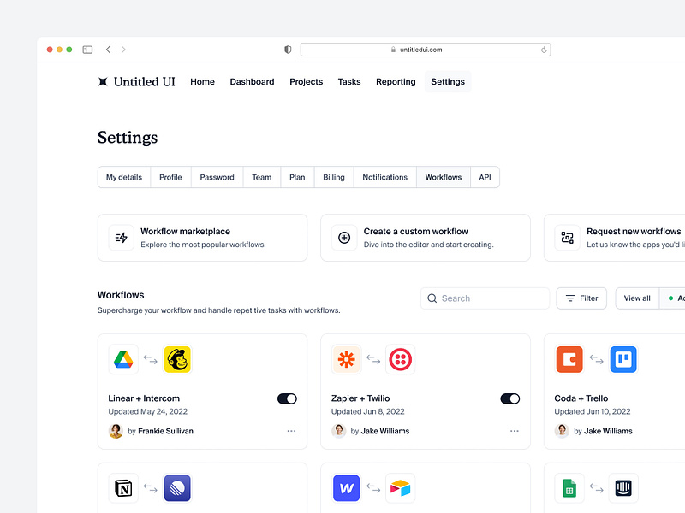Select the Google Drive icon on Linear + Intercom
The width and height of the screenshot is (685, 513).
coord(123,359)
